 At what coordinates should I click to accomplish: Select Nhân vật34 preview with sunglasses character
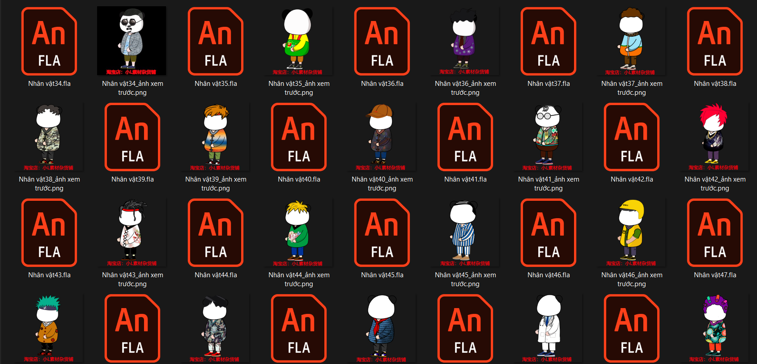[x=132, y=41]
